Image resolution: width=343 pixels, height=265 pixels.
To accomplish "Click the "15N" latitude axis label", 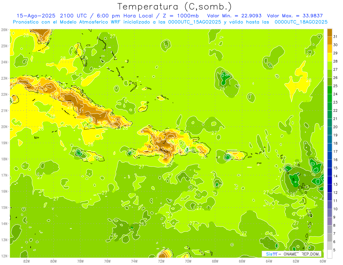I will 4,208.
